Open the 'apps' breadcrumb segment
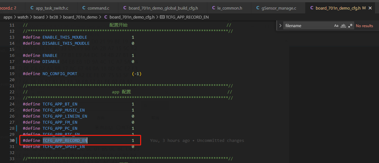 pos(8,17)
